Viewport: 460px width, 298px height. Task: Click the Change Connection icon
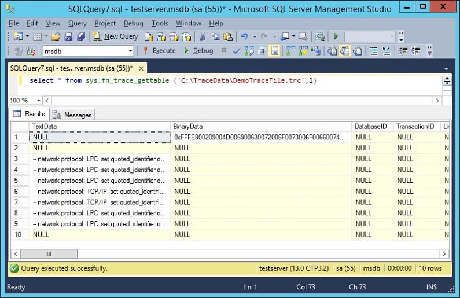pos(31,51)
